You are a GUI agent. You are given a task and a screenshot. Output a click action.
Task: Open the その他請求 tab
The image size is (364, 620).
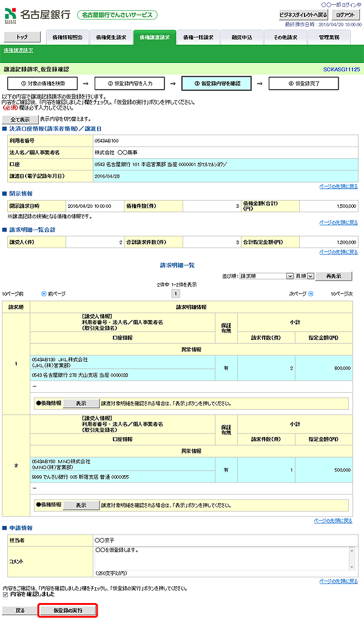(x=285, y=37)
